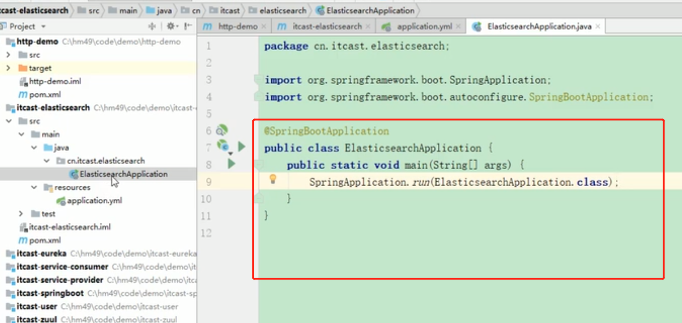Select the itcast-eureka module
The height and width of the screenshot is (323, 682).
coord(41,253)
